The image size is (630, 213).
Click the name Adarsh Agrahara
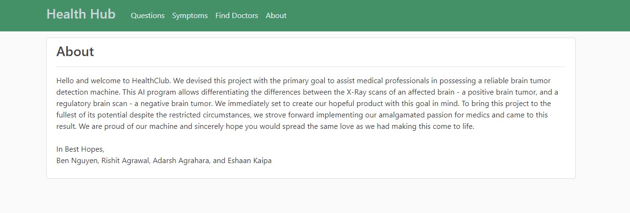point(181,161)
